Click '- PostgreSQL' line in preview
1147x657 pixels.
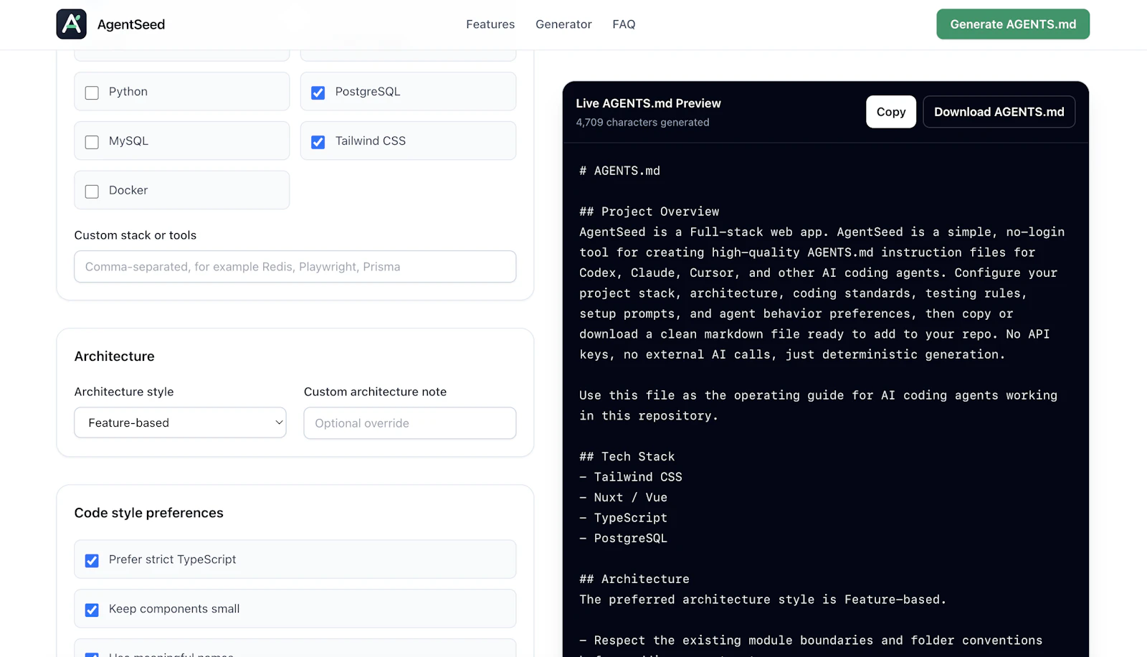pyautogui.click(x=624, y=539)
